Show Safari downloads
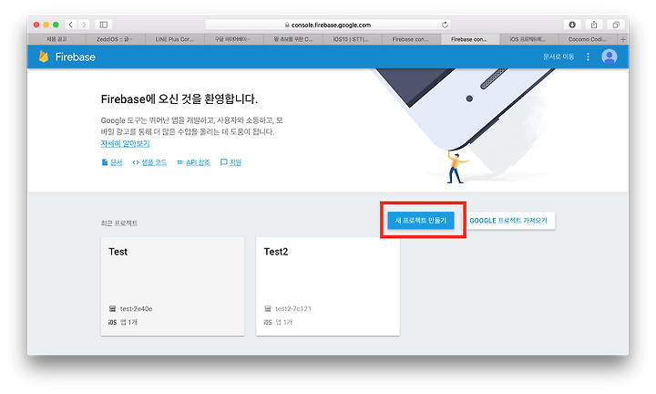656x394 pixels. pos(572,25)
